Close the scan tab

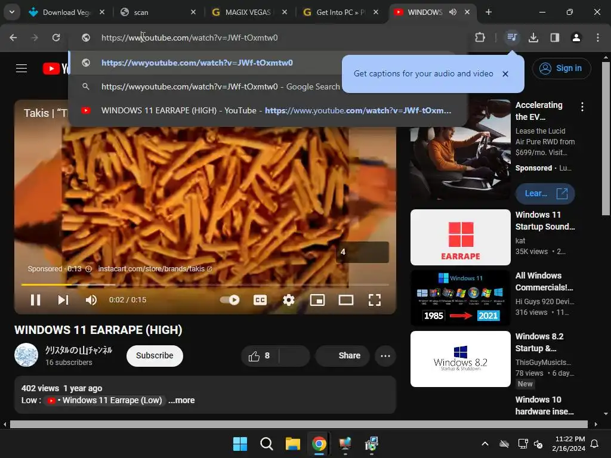click(193, 12)
